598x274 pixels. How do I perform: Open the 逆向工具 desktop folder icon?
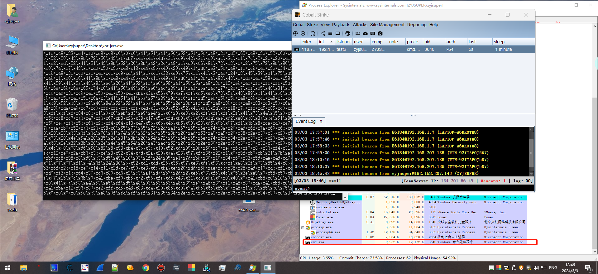click(x=12, y=171)
